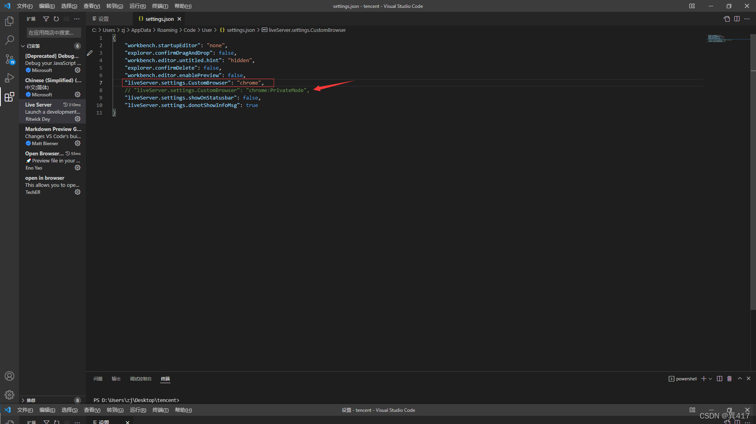
Task: Select the open in browser extension by TechER
Action: coord(52,185)
